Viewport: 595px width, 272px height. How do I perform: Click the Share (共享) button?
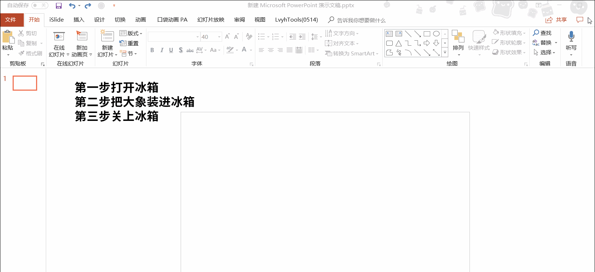point(556,20)
